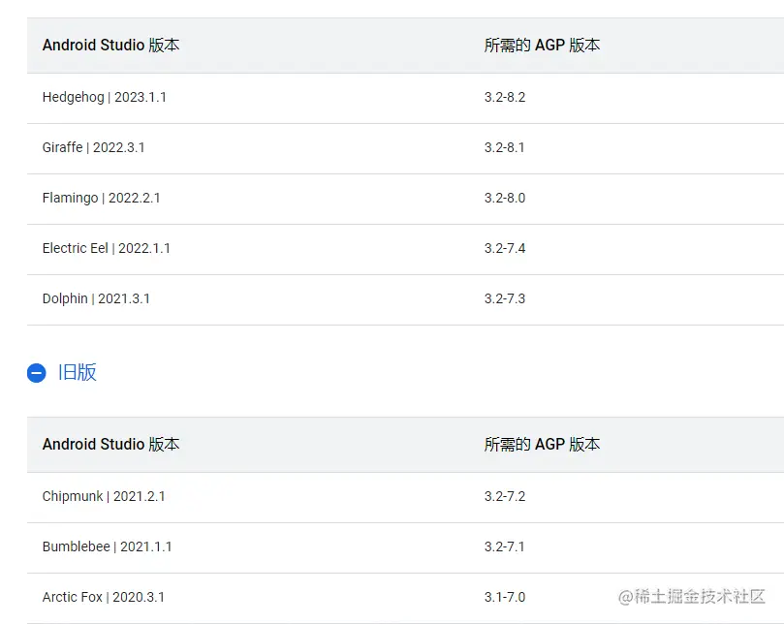Screen dimensions: 784x624
Task: Click top table header 所需的 AGP 版本
Action: point(542,45)
